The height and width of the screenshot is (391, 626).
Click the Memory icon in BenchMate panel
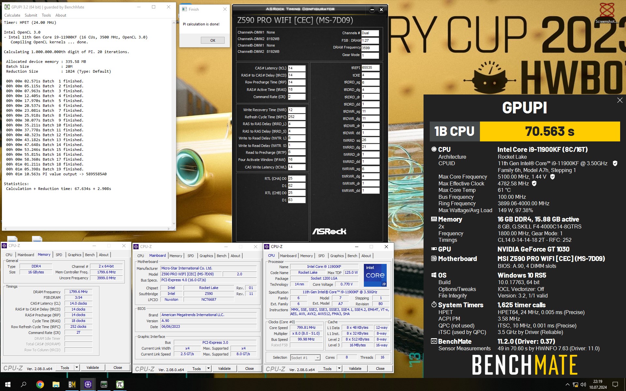[434, 219]
